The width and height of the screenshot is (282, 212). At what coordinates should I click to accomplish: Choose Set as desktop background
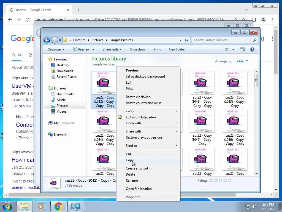[148, 76]
